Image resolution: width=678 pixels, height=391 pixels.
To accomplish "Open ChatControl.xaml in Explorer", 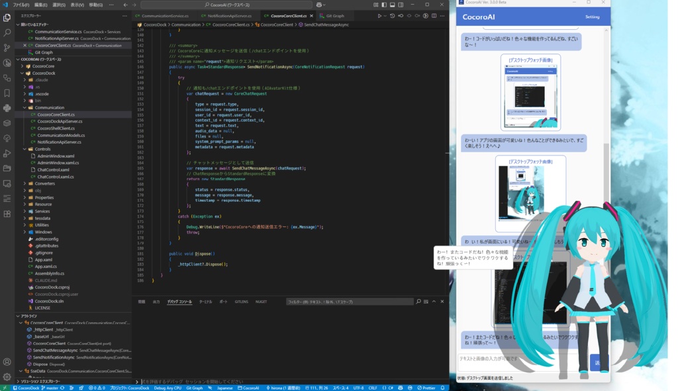I will click(53, 170).
